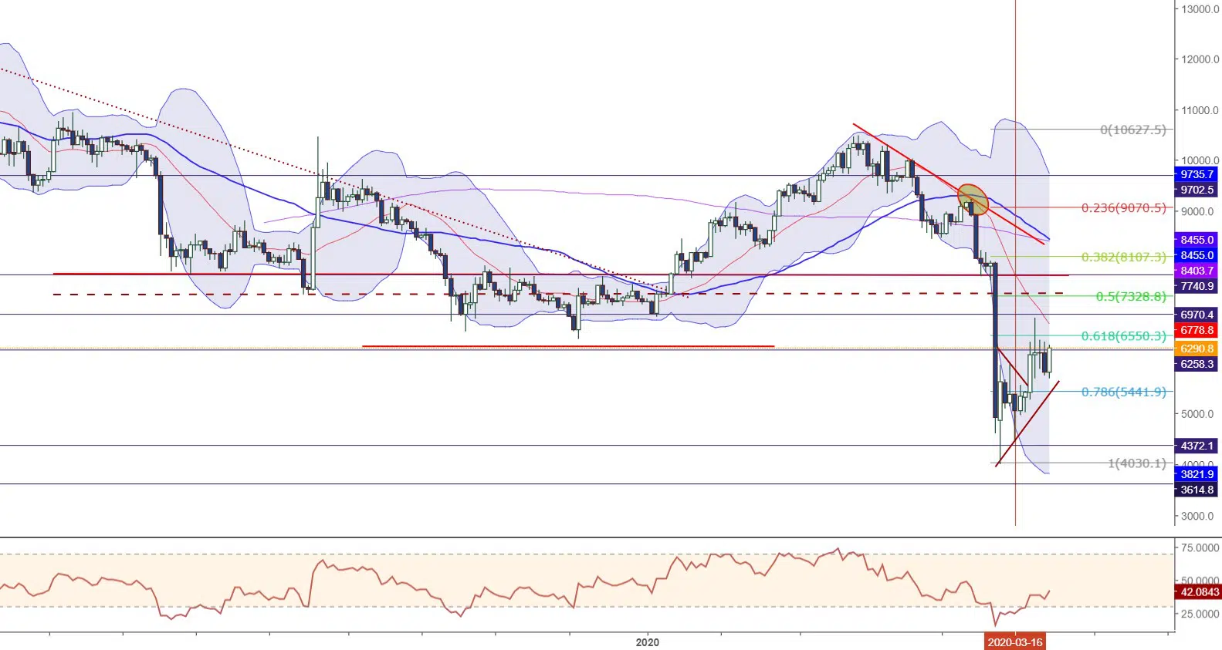Click the 0.618(6550.3) Fibonacci level label
Screen dimensions: 1222x650
[1123, 336]
